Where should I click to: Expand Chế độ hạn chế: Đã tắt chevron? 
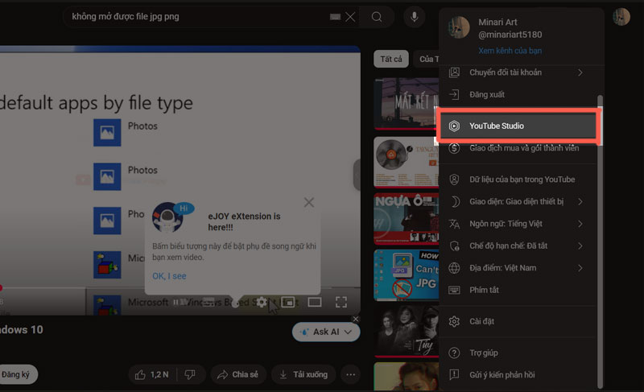580,246
